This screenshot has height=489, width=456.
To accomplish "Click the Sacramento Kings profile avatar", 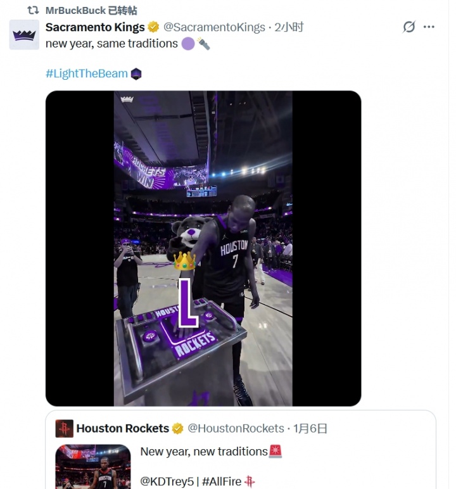I will point(25,34).
